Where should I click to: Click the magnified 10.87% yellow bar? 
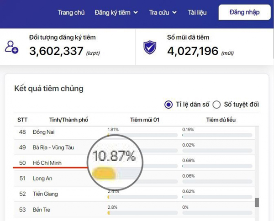104,173
